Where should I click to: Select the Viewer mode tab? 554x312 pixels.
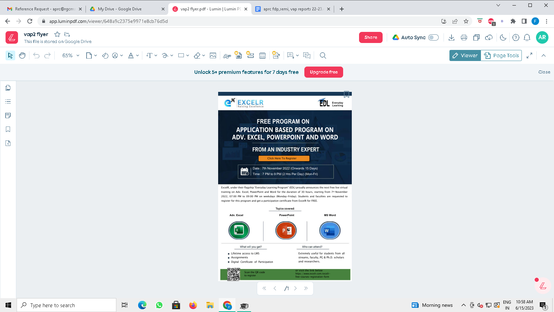coord(465,55)
